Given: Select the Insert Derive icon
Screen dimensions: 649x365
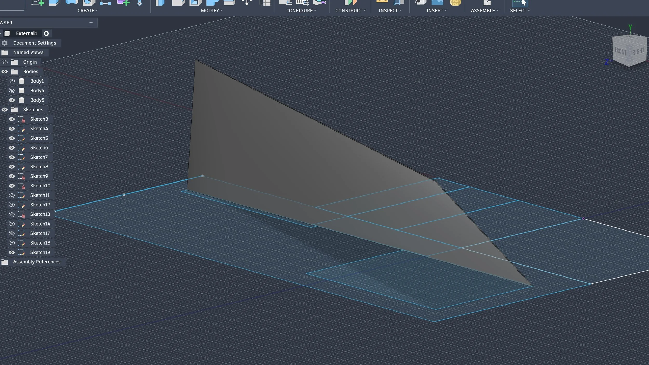Looking at the screenshot, I should tap(420, 2).
